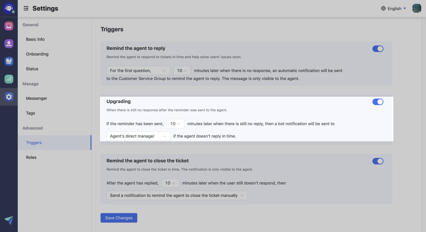The height and width of the screenshot is (232, 426).
Task: Expand the Send a notification action dropdown
Action: [177, 196]
